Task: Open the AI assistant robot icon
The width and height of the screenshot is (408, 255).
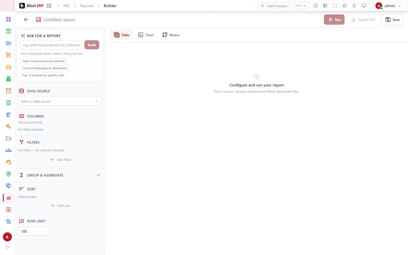Action: point(345,6)
